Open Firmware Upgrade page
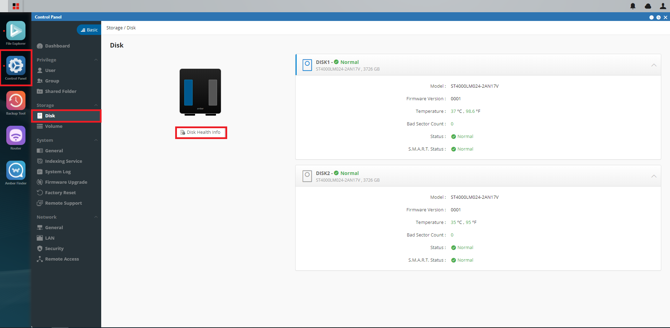 66,182
